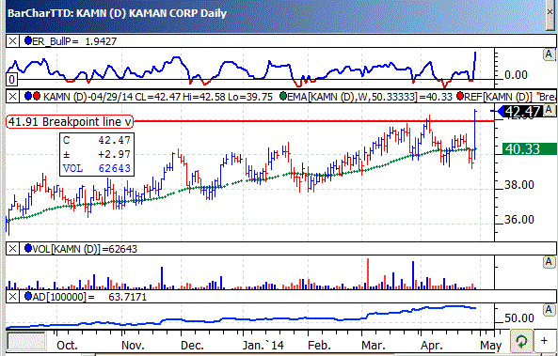
Task: Select the blue ER_BullP series dot
Action: [x=27, y=41]
